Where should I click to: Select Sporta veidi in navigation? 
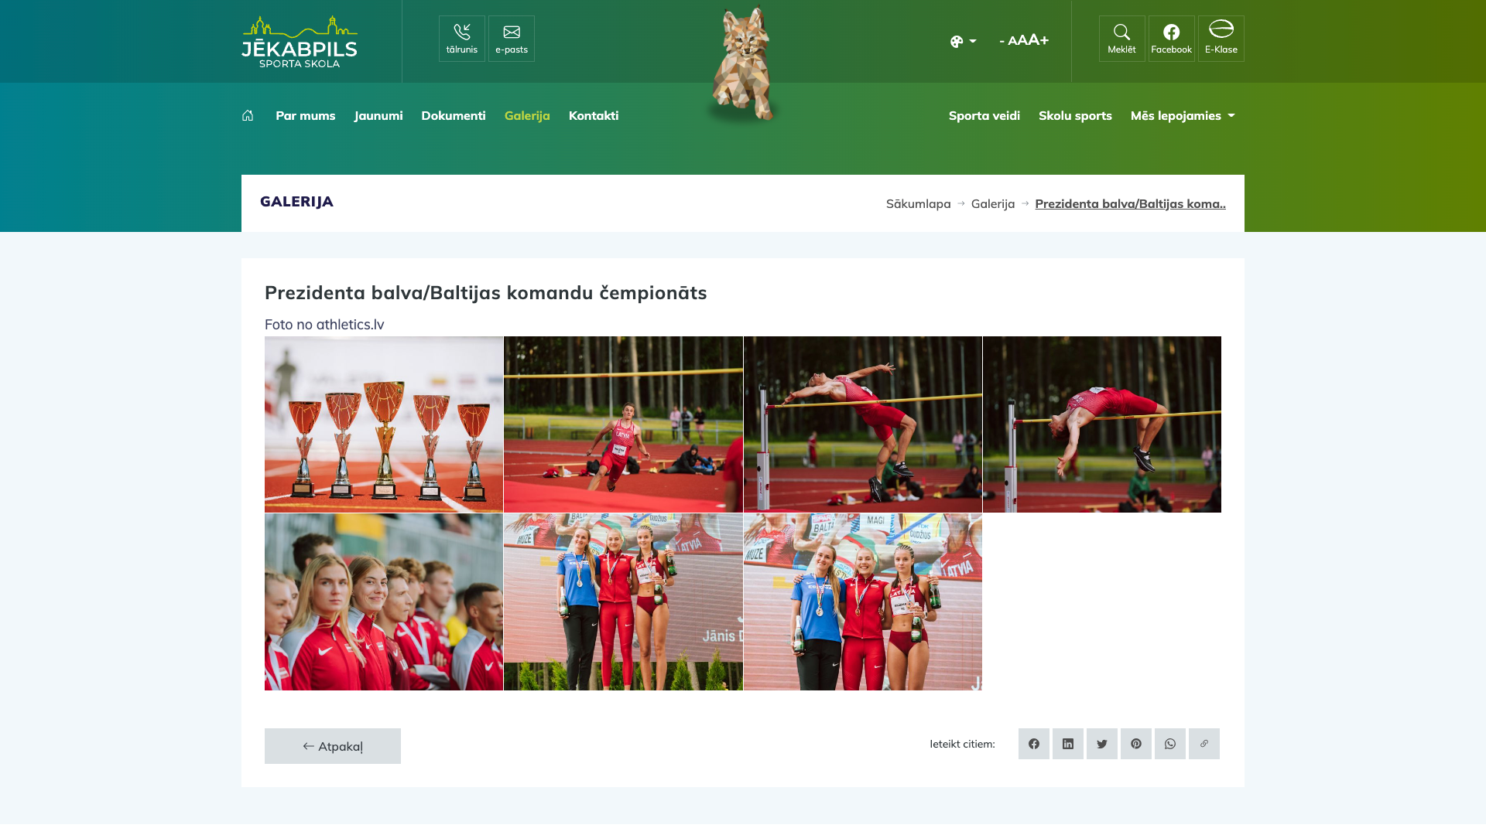tap(984, 115)
